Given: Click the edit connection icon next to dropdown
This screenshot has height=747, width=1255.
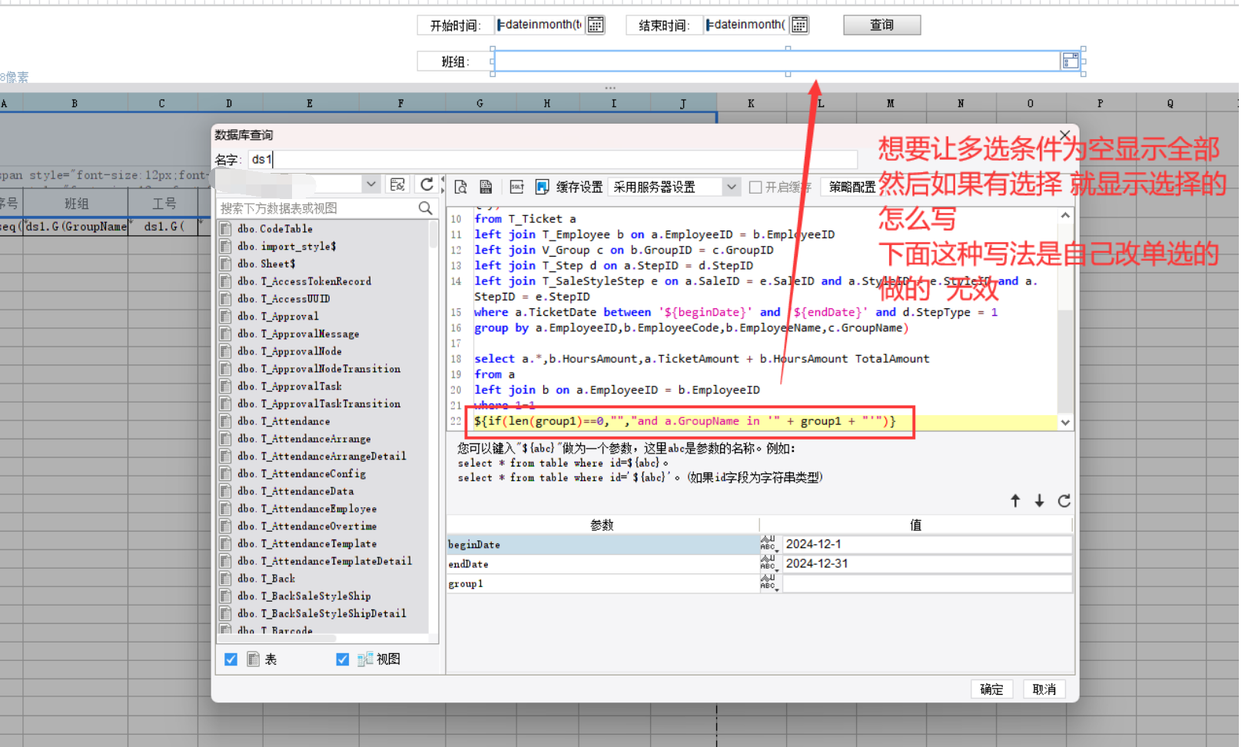Looking at the screenshot, I should tap(397, 184).
